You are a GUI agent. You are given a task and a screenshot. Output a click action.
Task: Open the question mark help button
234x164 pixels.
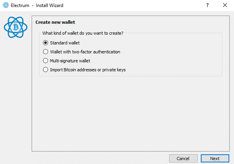[x=207, y=5]
